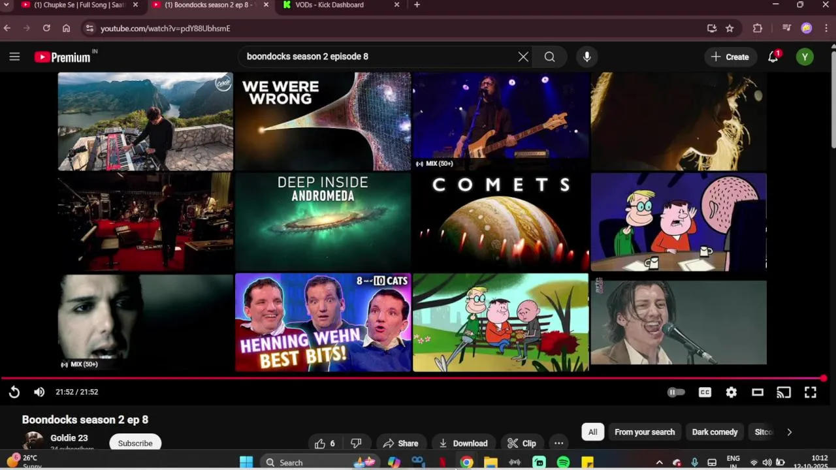Cast the video to a TV
The width and height of the screenshot is (836, 470).
tap(784, 392)
